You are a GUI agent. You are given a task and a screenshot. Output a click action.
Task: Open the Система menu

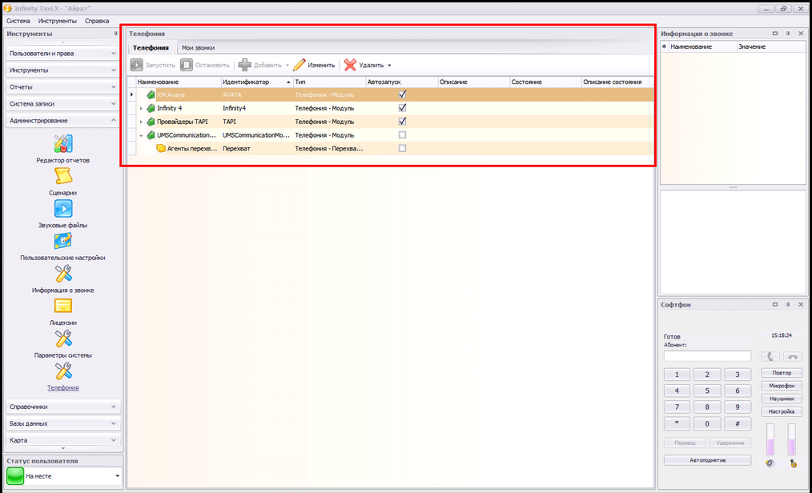(x=18, y=22)
